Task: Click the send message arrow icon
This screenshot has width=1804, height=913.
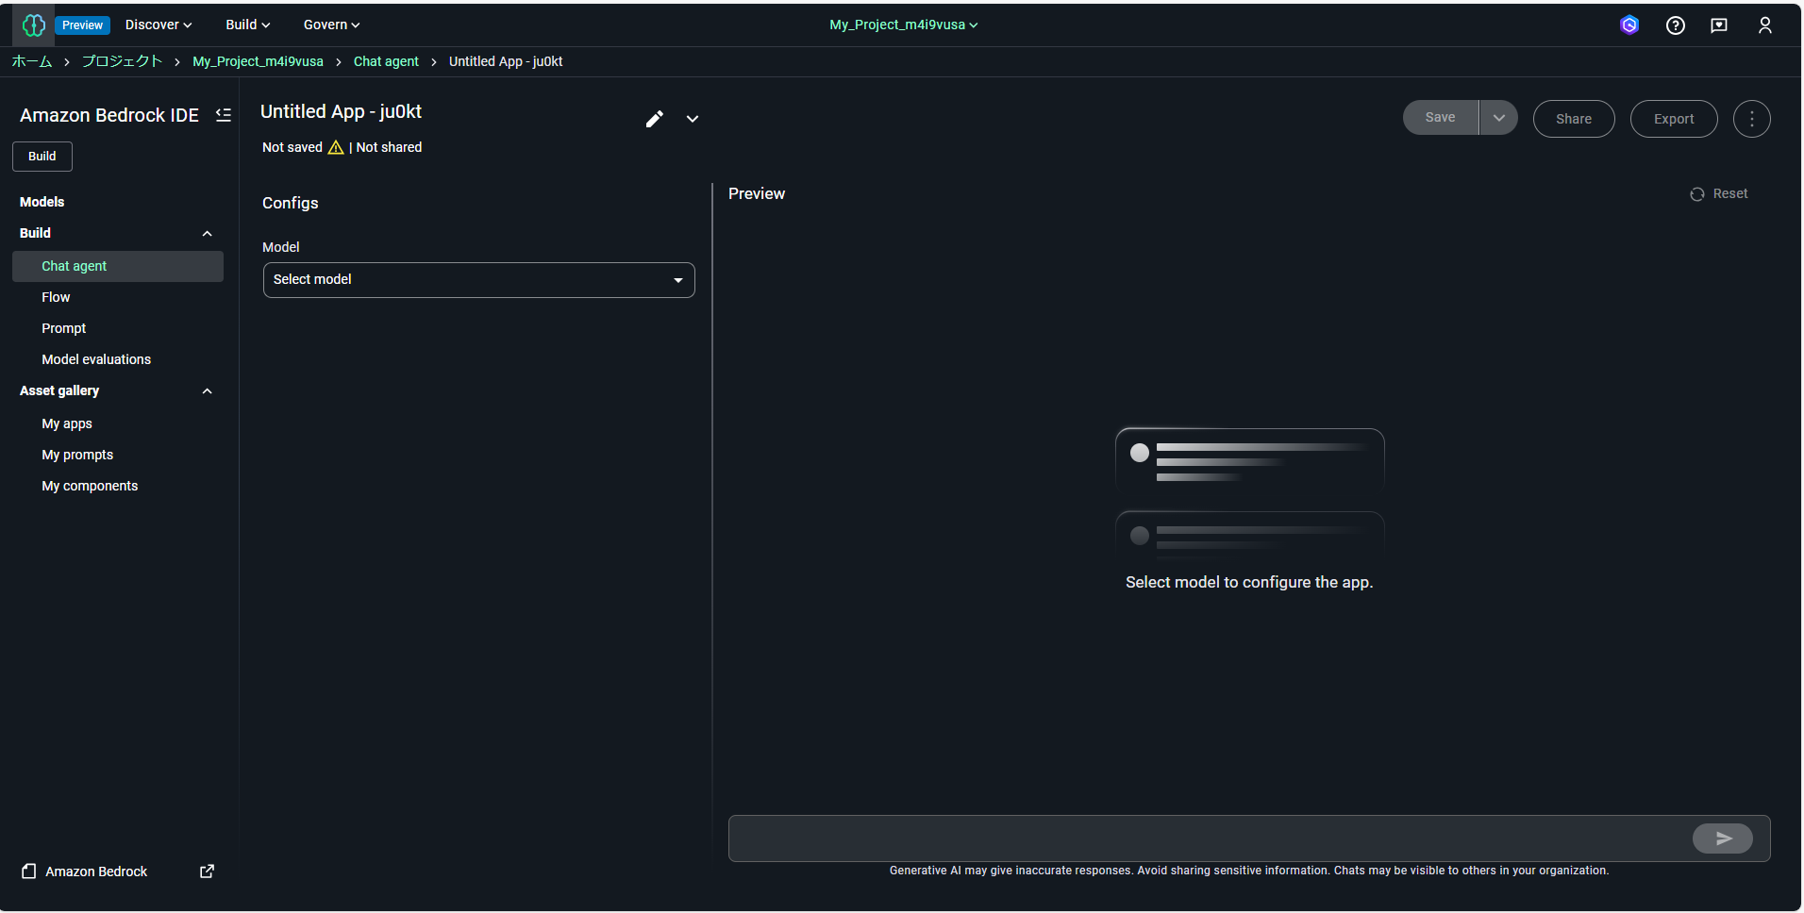Action: pyautogui.click(x=1723, y=838)
